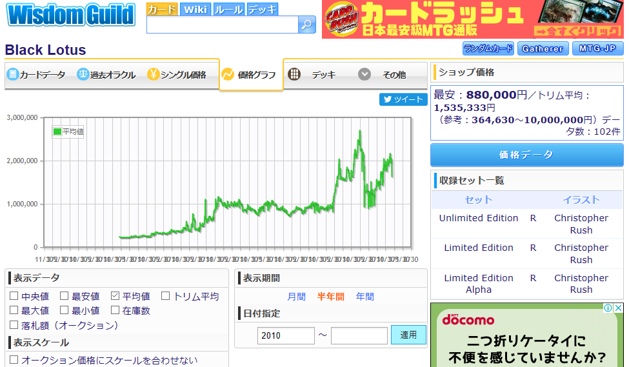Open the カードデータ tab
The image size is (629, 367).
[x=36, y=75]
